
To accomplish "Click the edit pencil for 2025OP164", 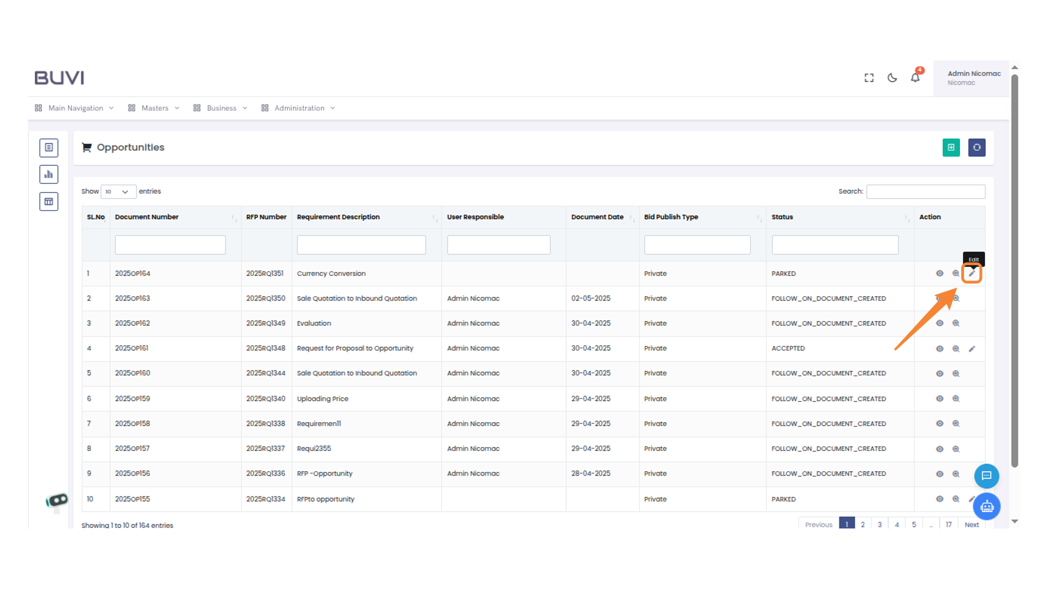I will [x=972, y=273].
